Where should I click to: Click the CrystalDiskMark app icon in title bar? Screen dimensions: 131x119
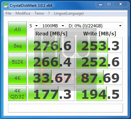(x=6, y=5)
